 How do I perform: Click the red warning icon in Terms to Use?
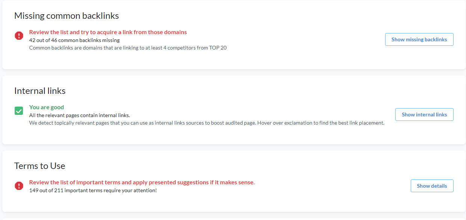pos(19,186)
